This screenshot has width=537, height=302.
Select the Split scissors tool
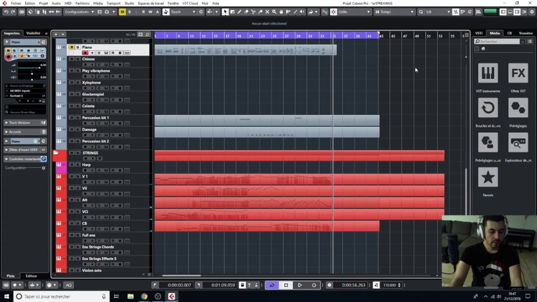[x=253, y=12]
